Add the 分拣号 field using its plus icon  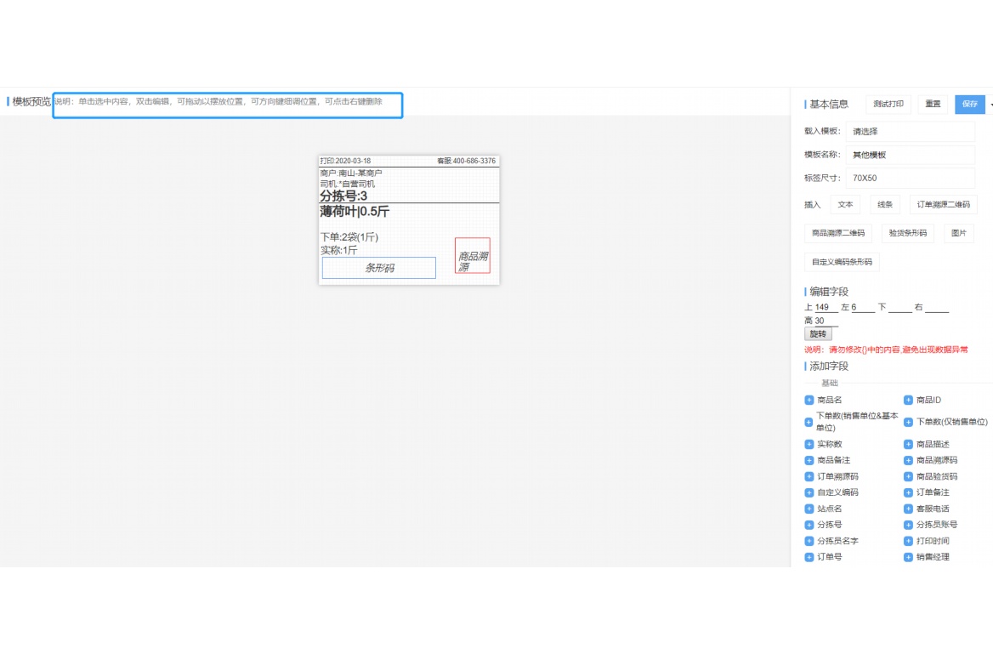click(x=809, y=525)
